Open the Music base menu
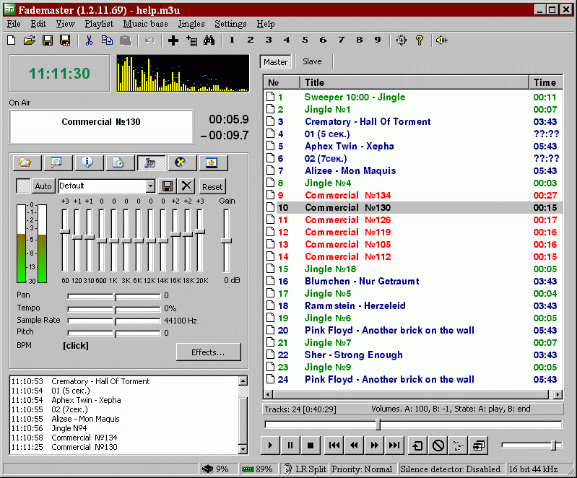577x478 pixels. click(x=145, y=24)
